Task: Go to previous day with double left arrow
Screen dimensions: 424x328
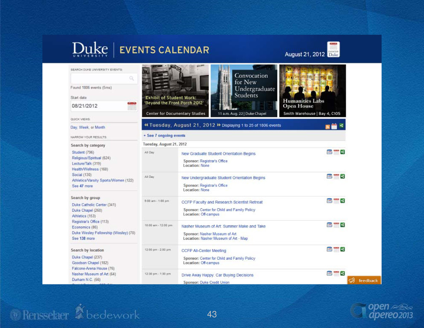Action: click(x=146, y=125)
